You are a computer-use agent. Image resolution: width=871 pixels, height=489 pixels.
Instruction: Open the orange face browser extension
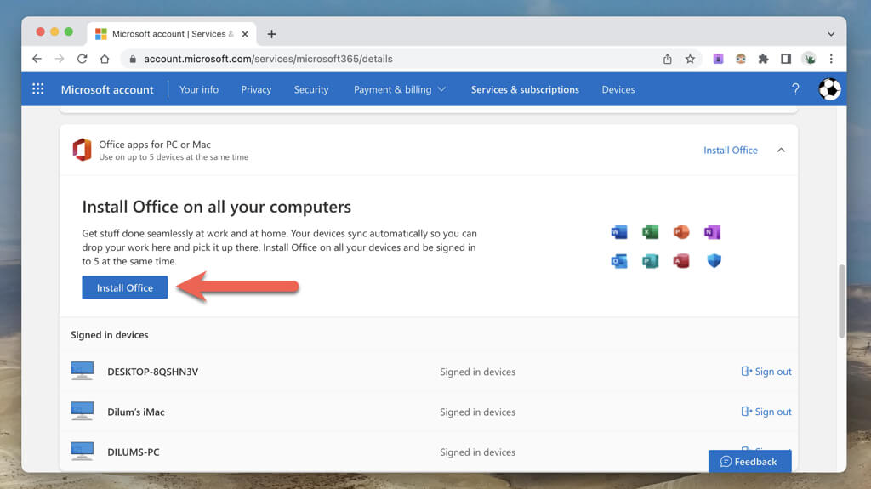coord(741,59)
